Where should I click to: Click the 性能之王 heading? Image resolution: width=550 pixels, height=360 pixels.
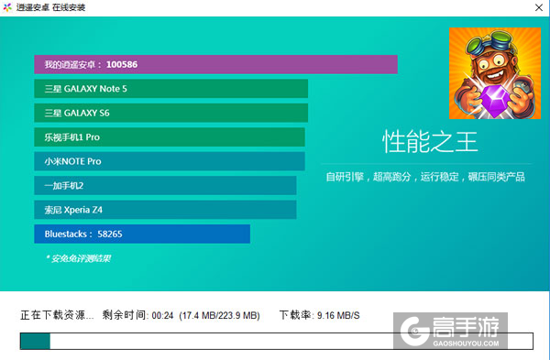[430, 142]
